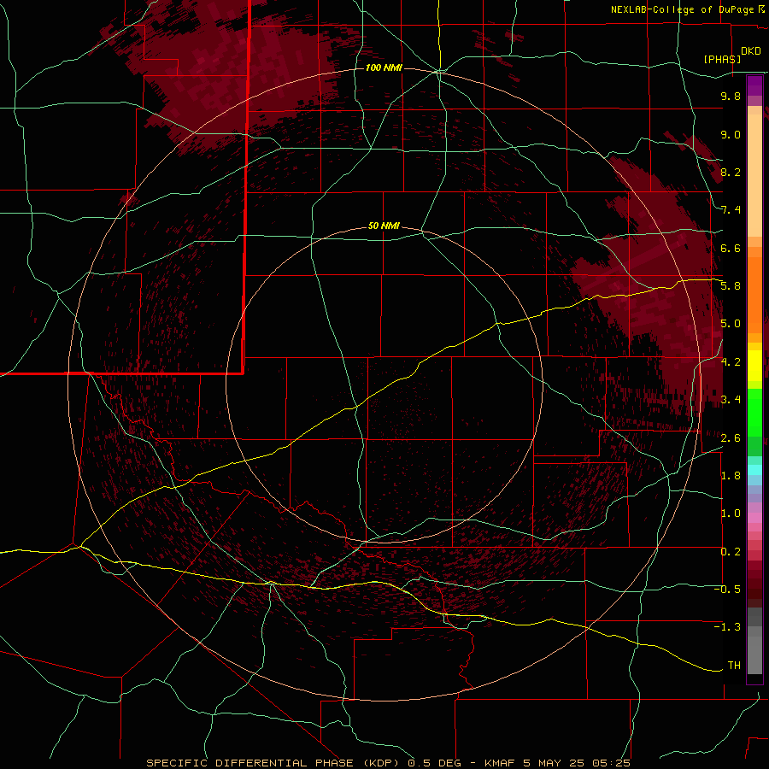The image size is (769, 769).
Task: Click the 0.5 DEG elevation in caption
Action: pyautogui.click(x=435, y=763)
